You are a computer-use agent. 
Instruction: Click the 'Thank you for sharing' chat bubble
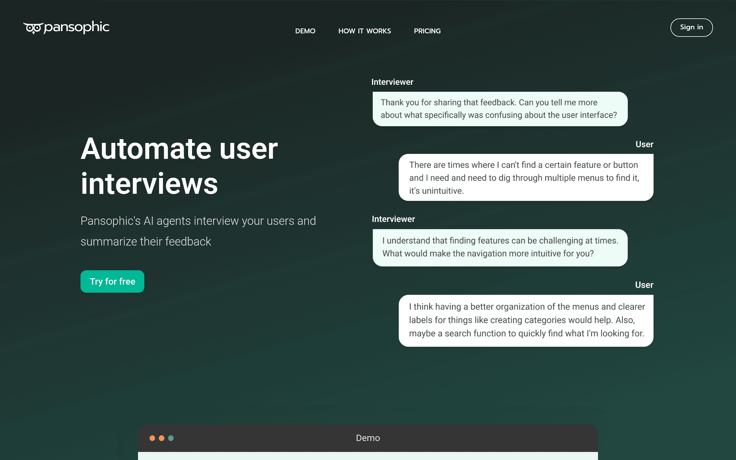[x=500, y=109]
